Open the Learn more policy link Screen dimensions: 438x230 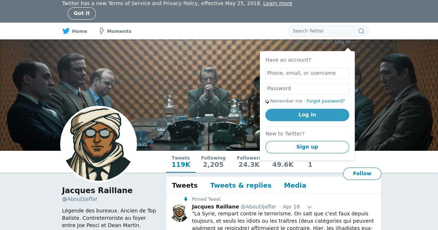tap(278, 3)
